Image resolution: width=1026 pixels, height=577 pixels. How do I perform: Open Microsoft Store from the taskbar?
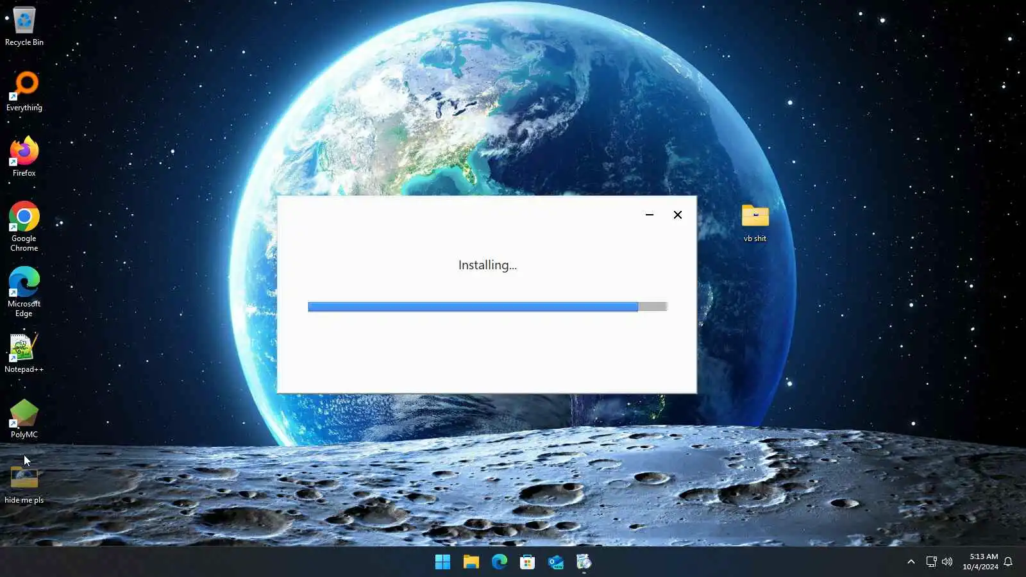pos(528,562)
